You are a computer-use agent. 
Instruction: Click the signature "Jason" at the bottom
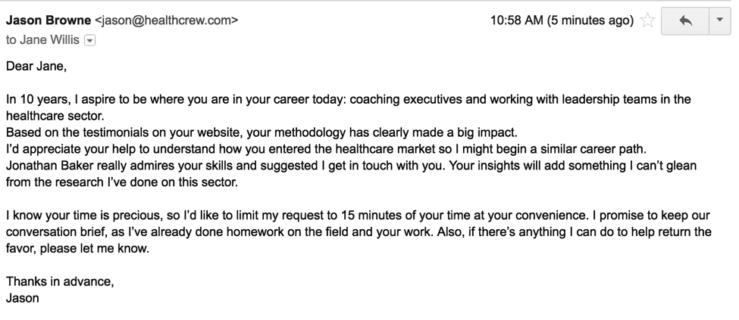coord(23,298)
